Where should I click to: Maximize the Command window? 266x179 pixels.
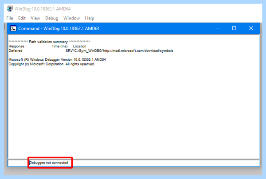coord(234,28)
